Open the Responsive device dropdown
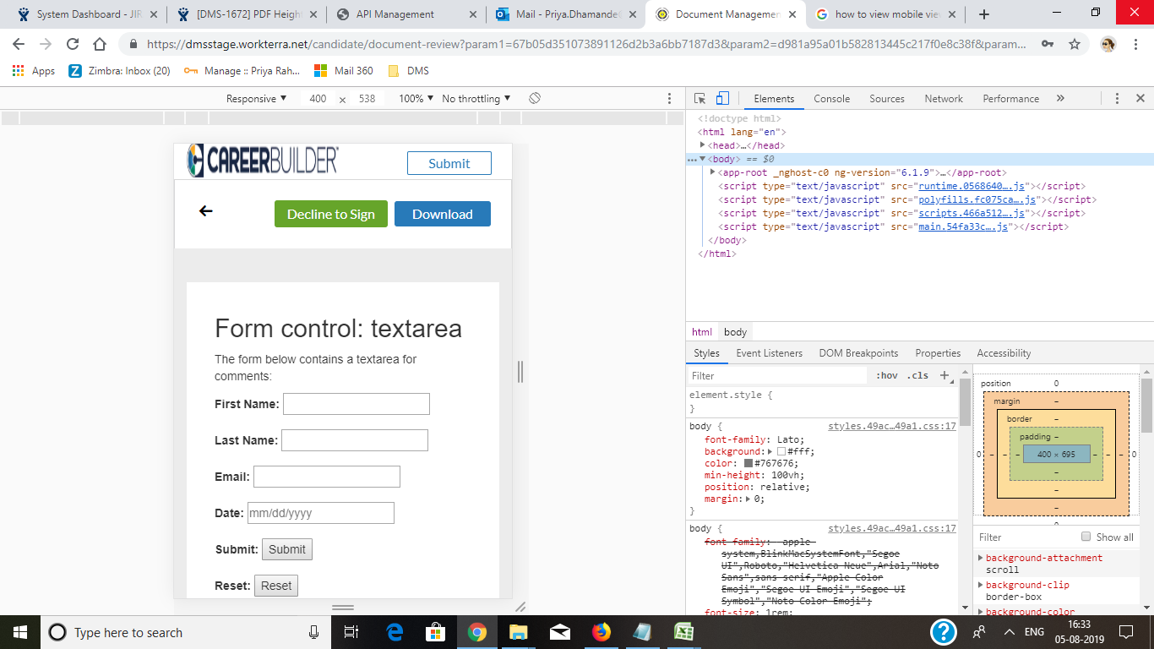 (x=256, y=99)
